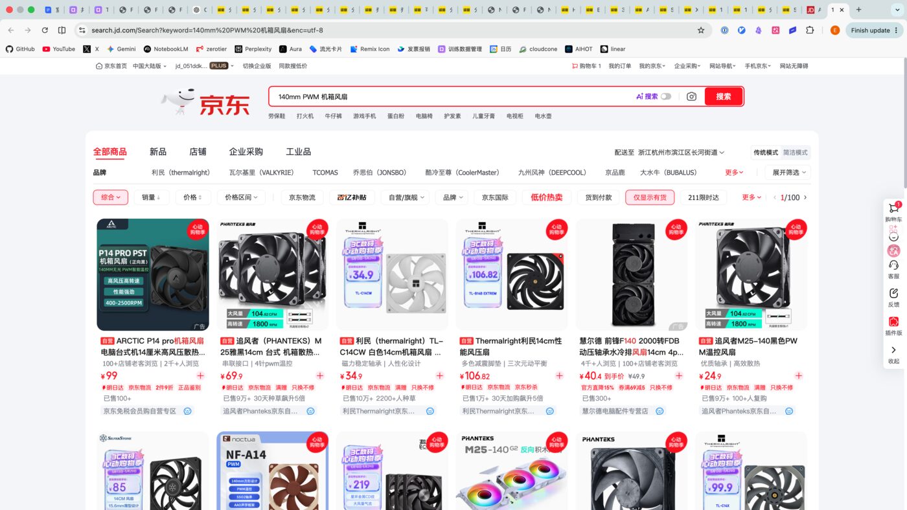This screenshot has width=907, height=510.
Task: Open the 品牌 filter dropdown
Action: tap(452, 197)
